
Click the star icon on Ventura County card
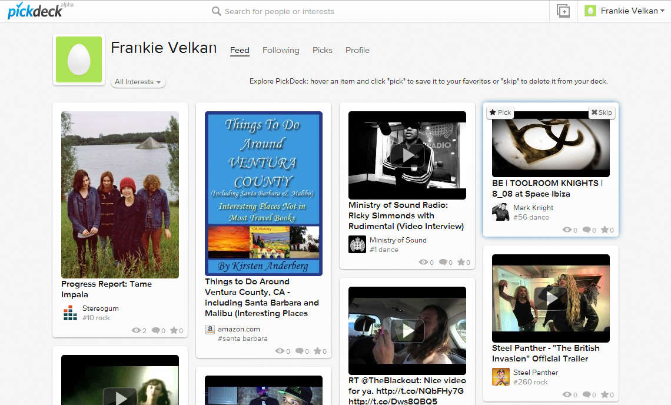317,351
